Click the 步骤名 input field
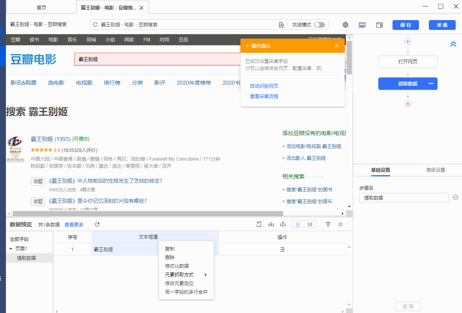The image size is (462, 313). click(x=404, y=198)
